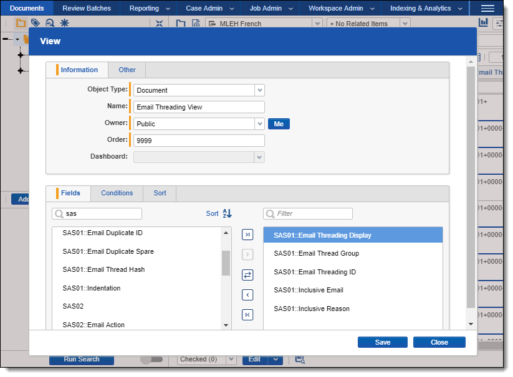Click the swap fields arrows button

click(247, 275)
